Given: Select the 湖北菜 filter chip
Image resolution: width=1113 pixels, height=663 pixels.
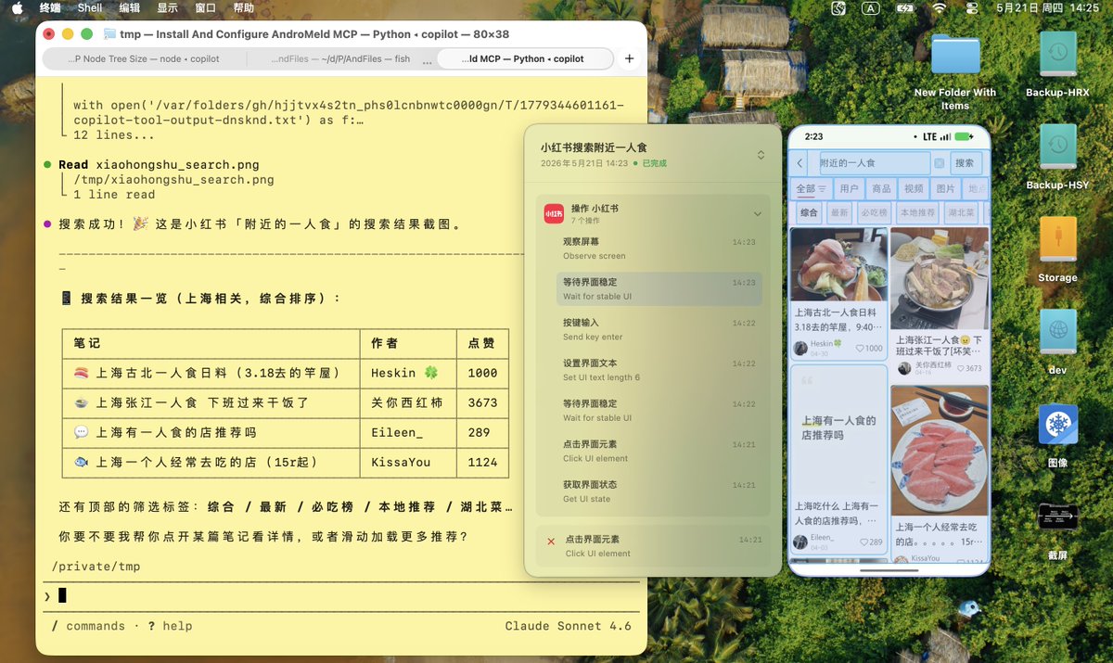Looking at the screenshot, I should pos(961,212).
